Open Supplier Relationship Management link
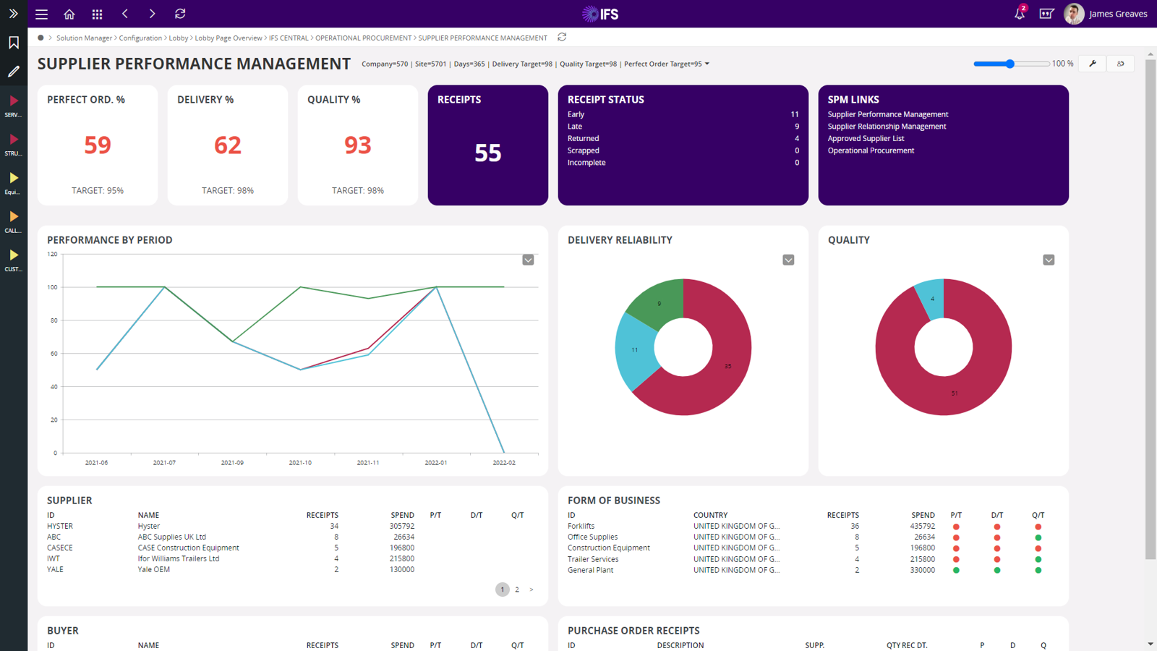 point(887,127)
